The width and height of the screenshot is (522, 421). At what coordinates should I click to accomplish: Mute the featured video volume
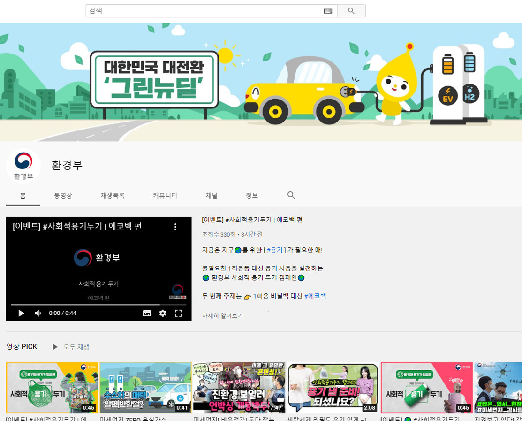38,313
